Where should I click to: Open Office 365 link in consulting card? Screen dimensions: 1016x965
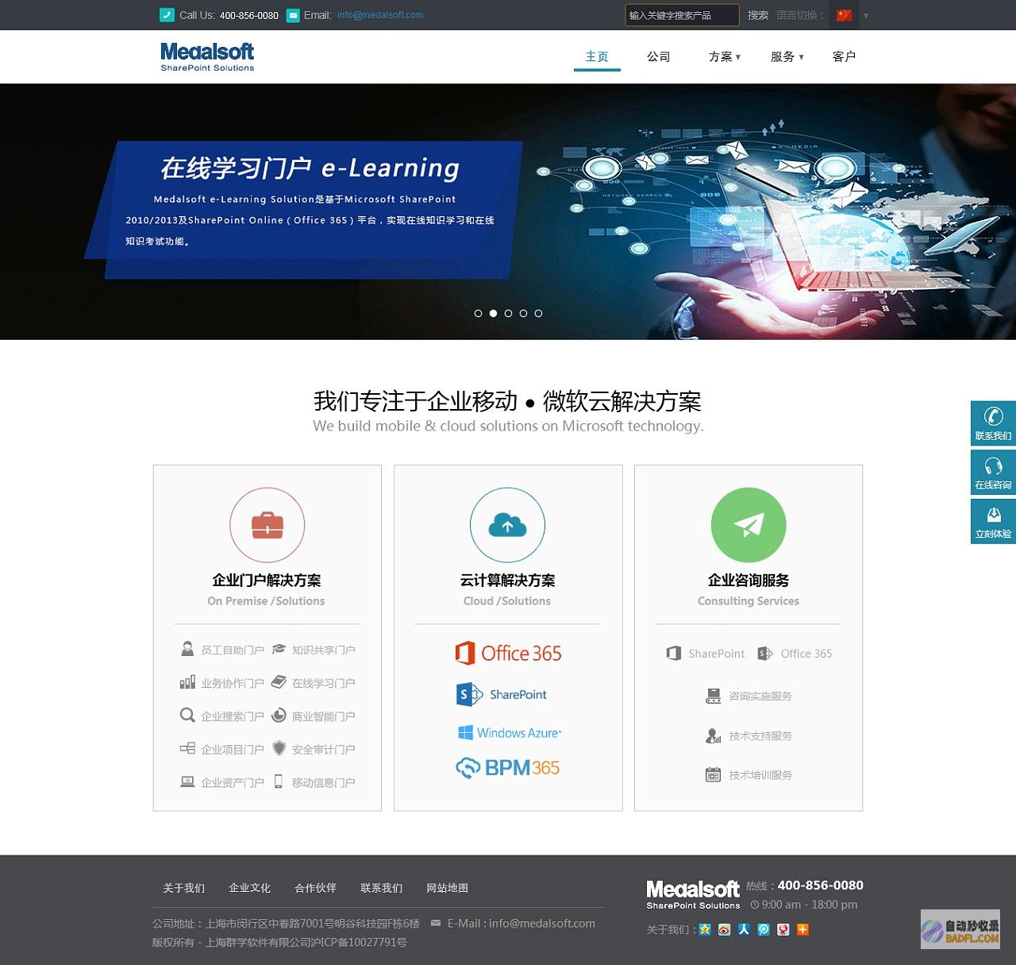[x=806, y=654]
